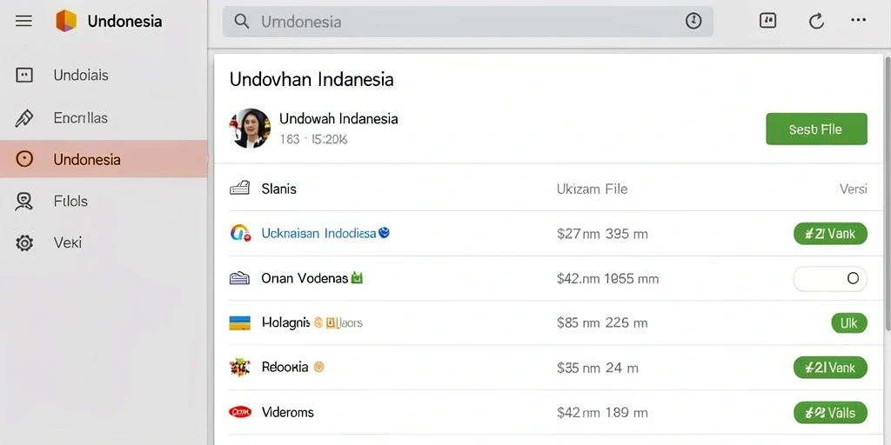Click the Encrillas pen icon

23,117
